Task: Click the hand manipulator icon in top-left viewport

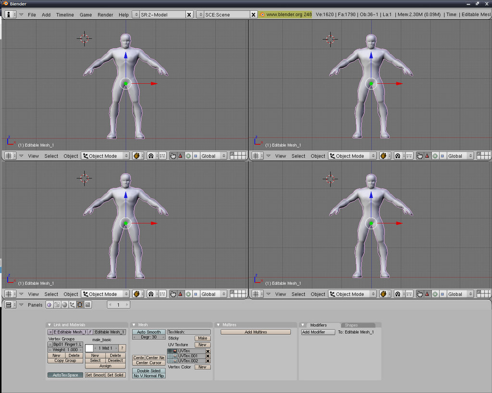Action: [x=173, y=156]
